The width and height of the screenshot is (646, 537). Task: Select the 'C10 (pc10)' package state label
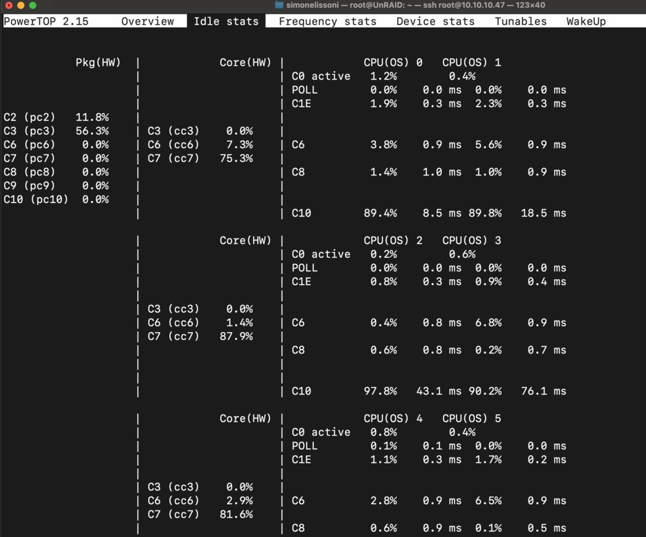pyautogui.click(x=36, y=200)
